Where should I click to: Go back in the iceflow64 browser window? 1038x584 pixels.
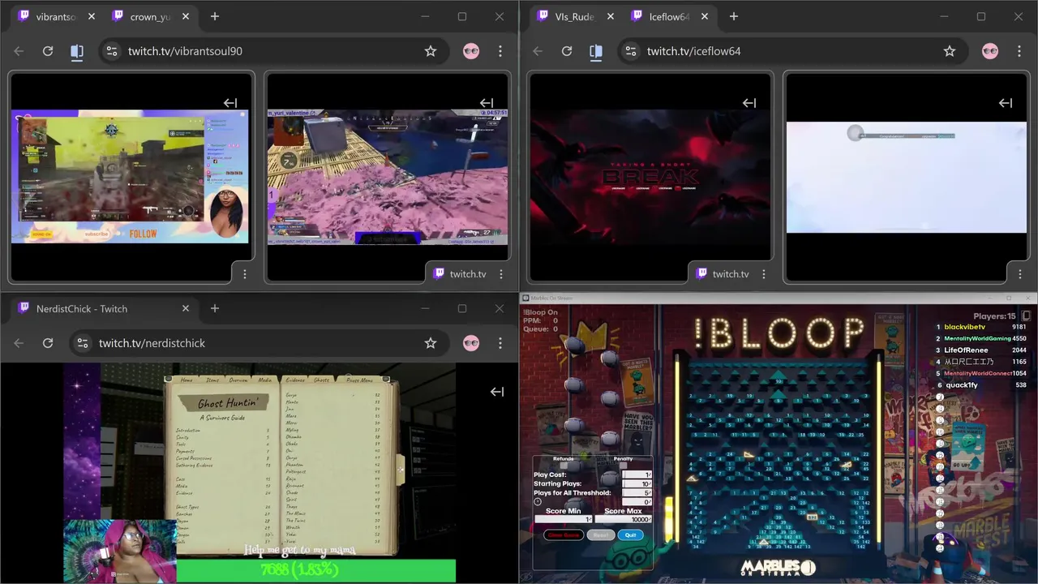pyautogui.click(x=538, y=51)
